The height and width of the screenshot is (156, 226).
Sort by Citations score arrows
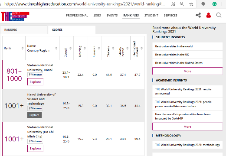coord(113,48)
